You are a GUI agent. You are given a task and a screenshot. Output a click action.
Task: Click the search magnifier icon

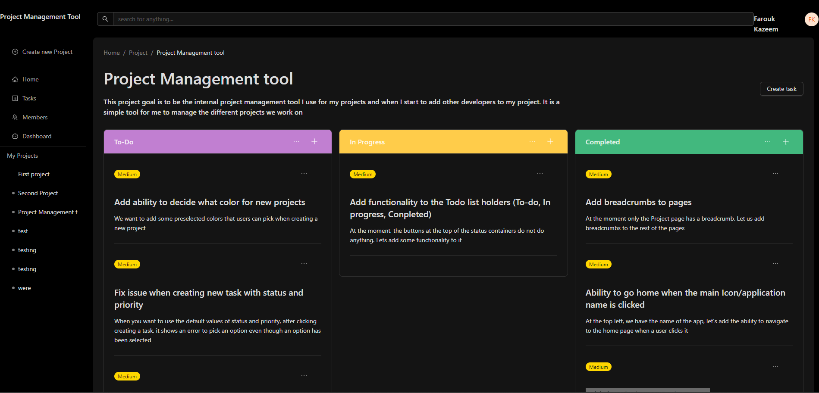105,19
